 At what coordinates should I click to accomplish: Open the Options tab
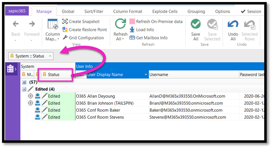222,11
